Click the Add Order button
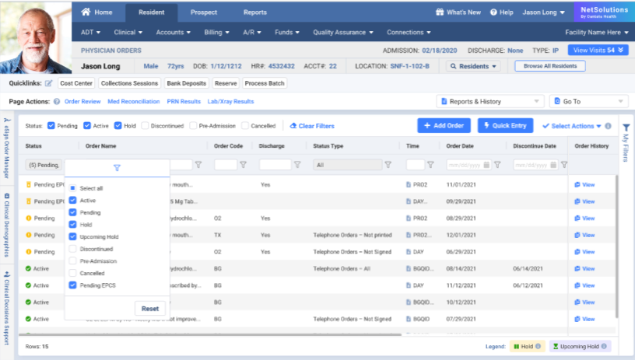 [x=444, y=126]
